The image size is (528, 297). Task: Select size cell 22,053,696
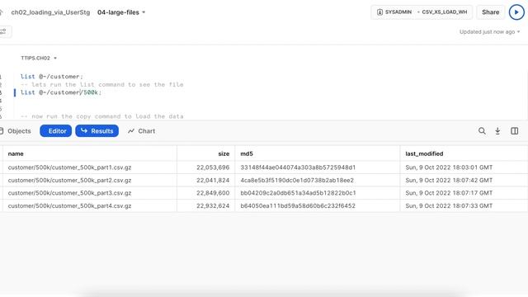point(205,167)
